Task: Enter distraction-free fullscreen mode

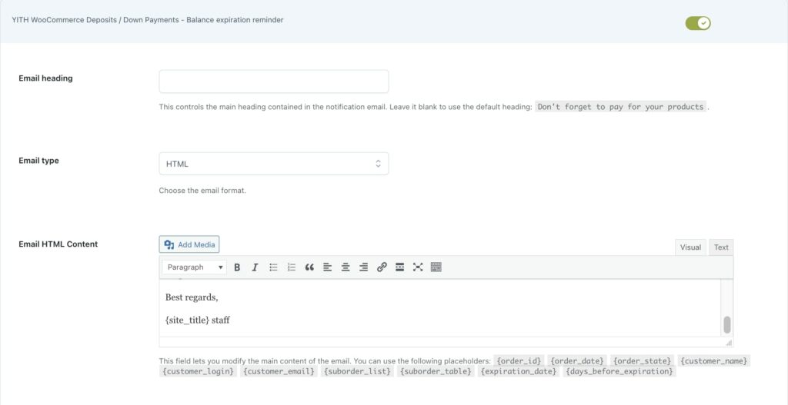Action: pyautogui.click(x=418, y=267)
